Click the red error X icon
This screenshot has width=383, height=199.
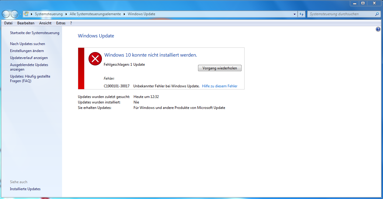click(95, 58)
